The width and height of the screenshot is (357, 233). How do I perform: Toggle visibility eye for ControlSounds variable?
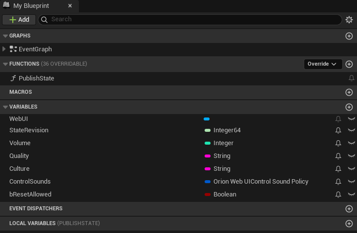pyautogui.click(x=351, y=182)
